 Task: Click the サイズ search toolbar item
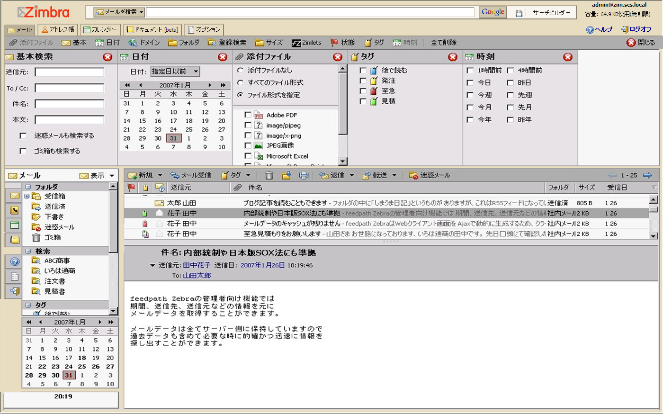pyautogui.click(x=269, y=43)
